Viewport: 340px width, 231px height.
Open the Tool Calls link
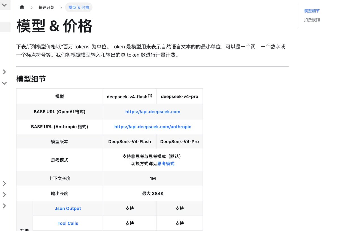(68, 223)
